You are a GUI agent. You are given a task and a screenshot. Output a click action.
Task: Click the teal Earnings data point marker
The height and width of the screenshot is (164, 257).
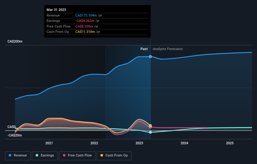coord(150,132)
